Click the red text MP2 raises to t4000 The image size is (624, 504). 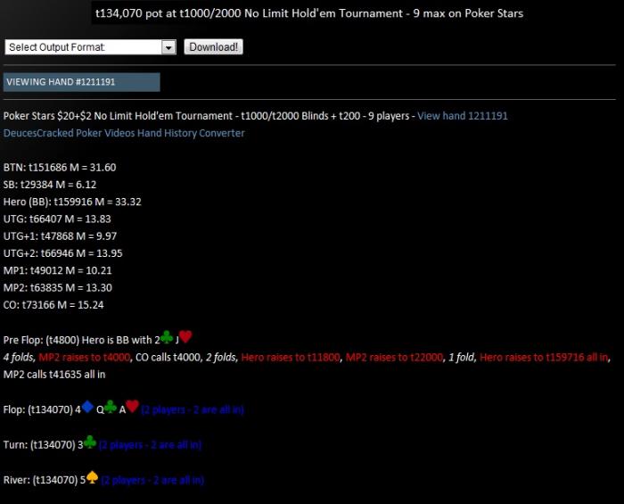(85, 357)
